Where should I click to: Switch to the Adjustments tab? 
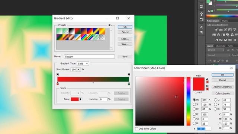213,21
